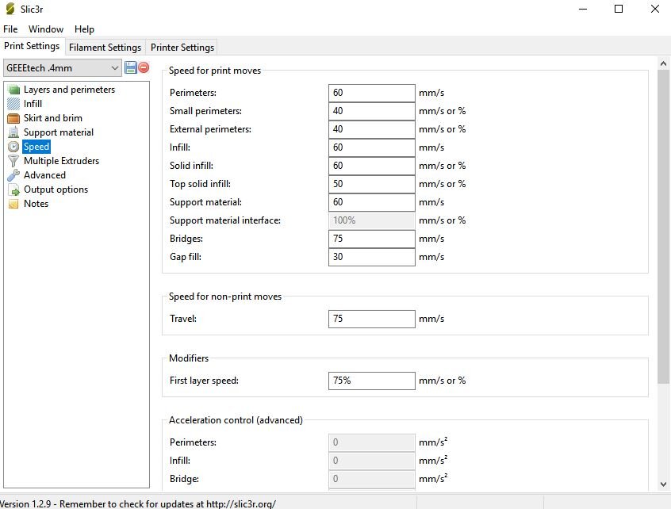Viewport: 671px width, 509px height.
Task: Click the Skirt and brim icon
Action: point(13,118)
